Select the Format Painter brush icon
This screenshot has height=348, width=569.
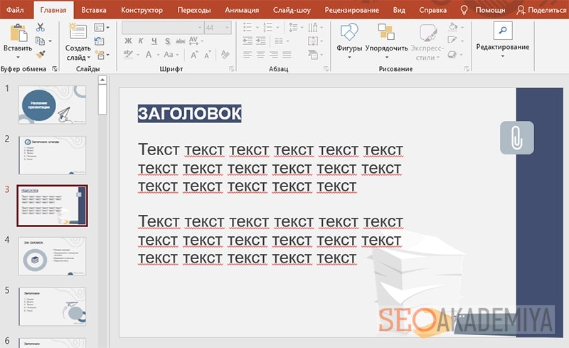coord(41,54)
